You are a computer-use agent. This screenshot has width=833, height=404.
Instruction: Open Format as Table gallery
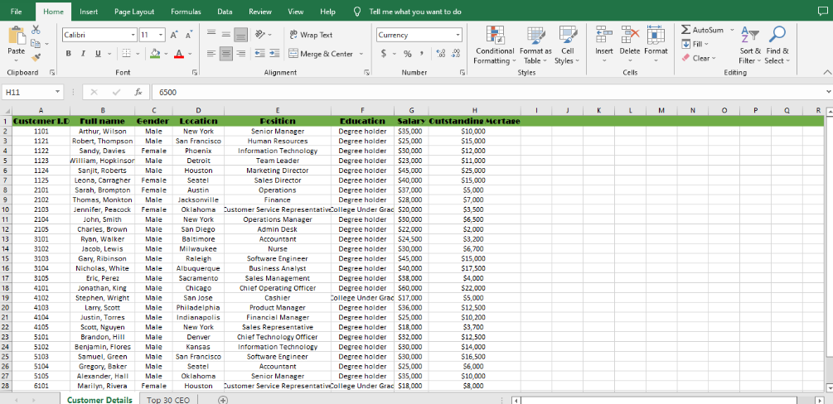(x=535, y=46)
